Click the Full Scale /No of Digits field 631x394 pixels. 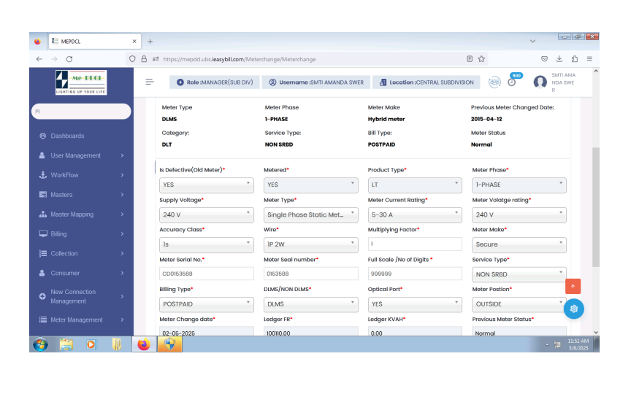415,274
